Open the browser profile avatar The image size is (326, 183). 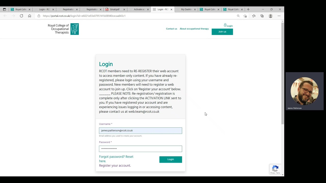[x=270, y=16]
